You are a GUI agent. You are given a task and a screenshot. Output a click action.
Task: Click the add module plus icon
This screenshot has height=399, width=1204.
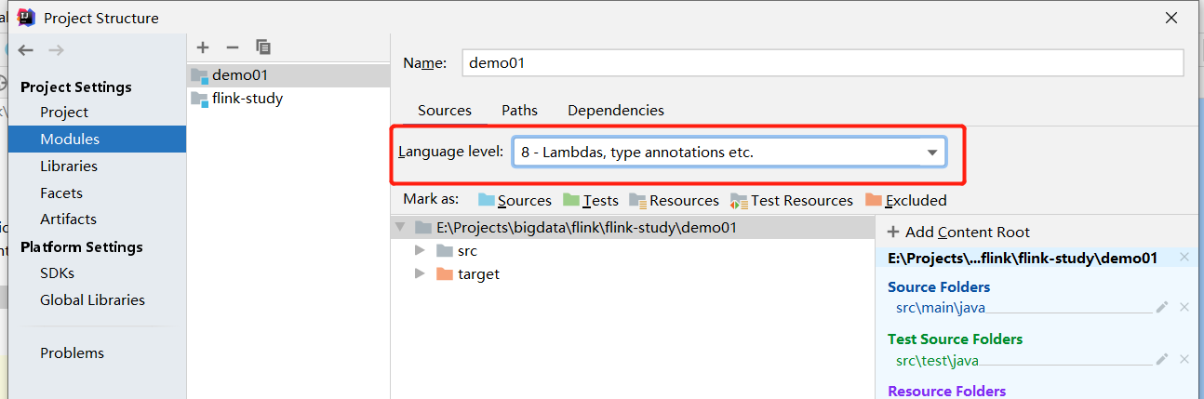tap(203, 47)
